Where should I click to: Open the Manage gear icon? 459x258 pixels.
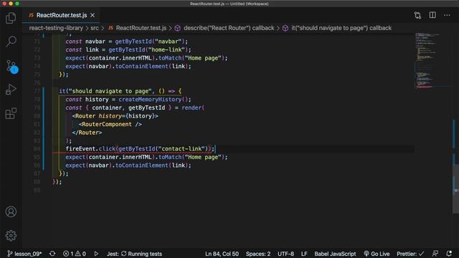[11, 236]
